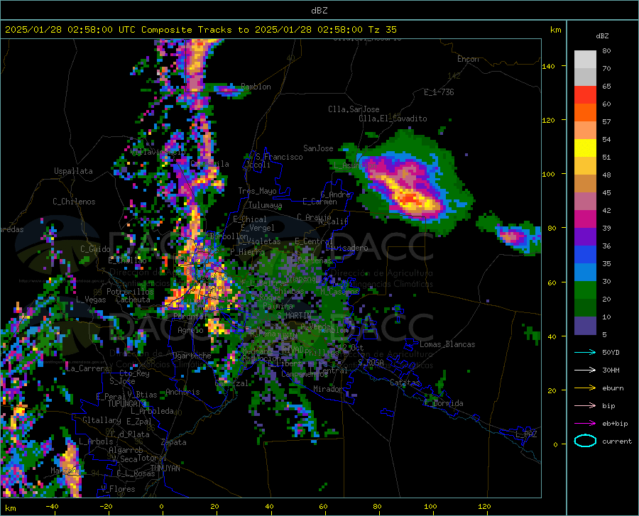Click the 'L_Vegas' map label
This screenshot has height=516, width=639.
[91, 300]
